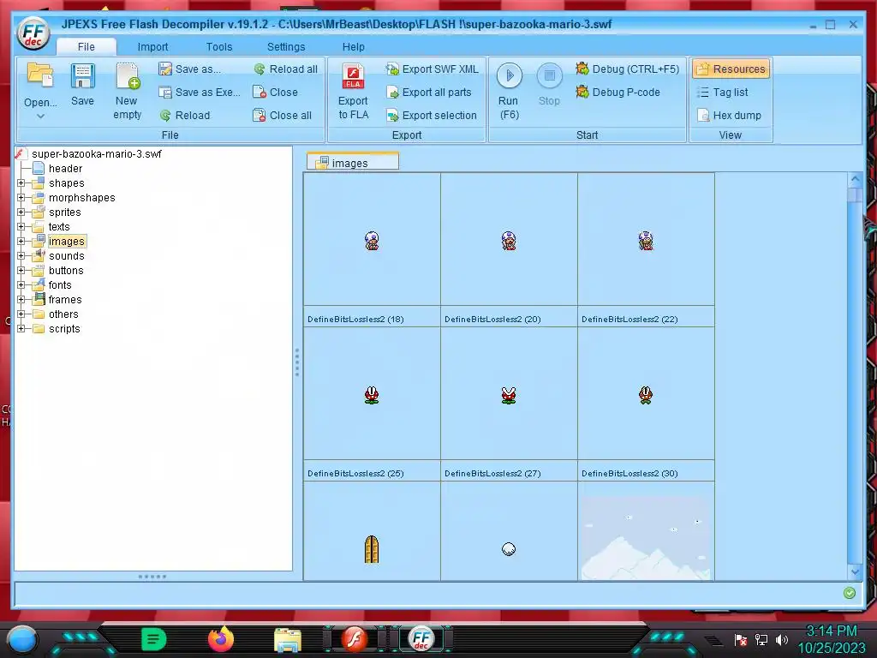This screenshot has width=877, height=658.
Task: Run the SWF with Run (F6)
Action: click(x=509, y=91)
